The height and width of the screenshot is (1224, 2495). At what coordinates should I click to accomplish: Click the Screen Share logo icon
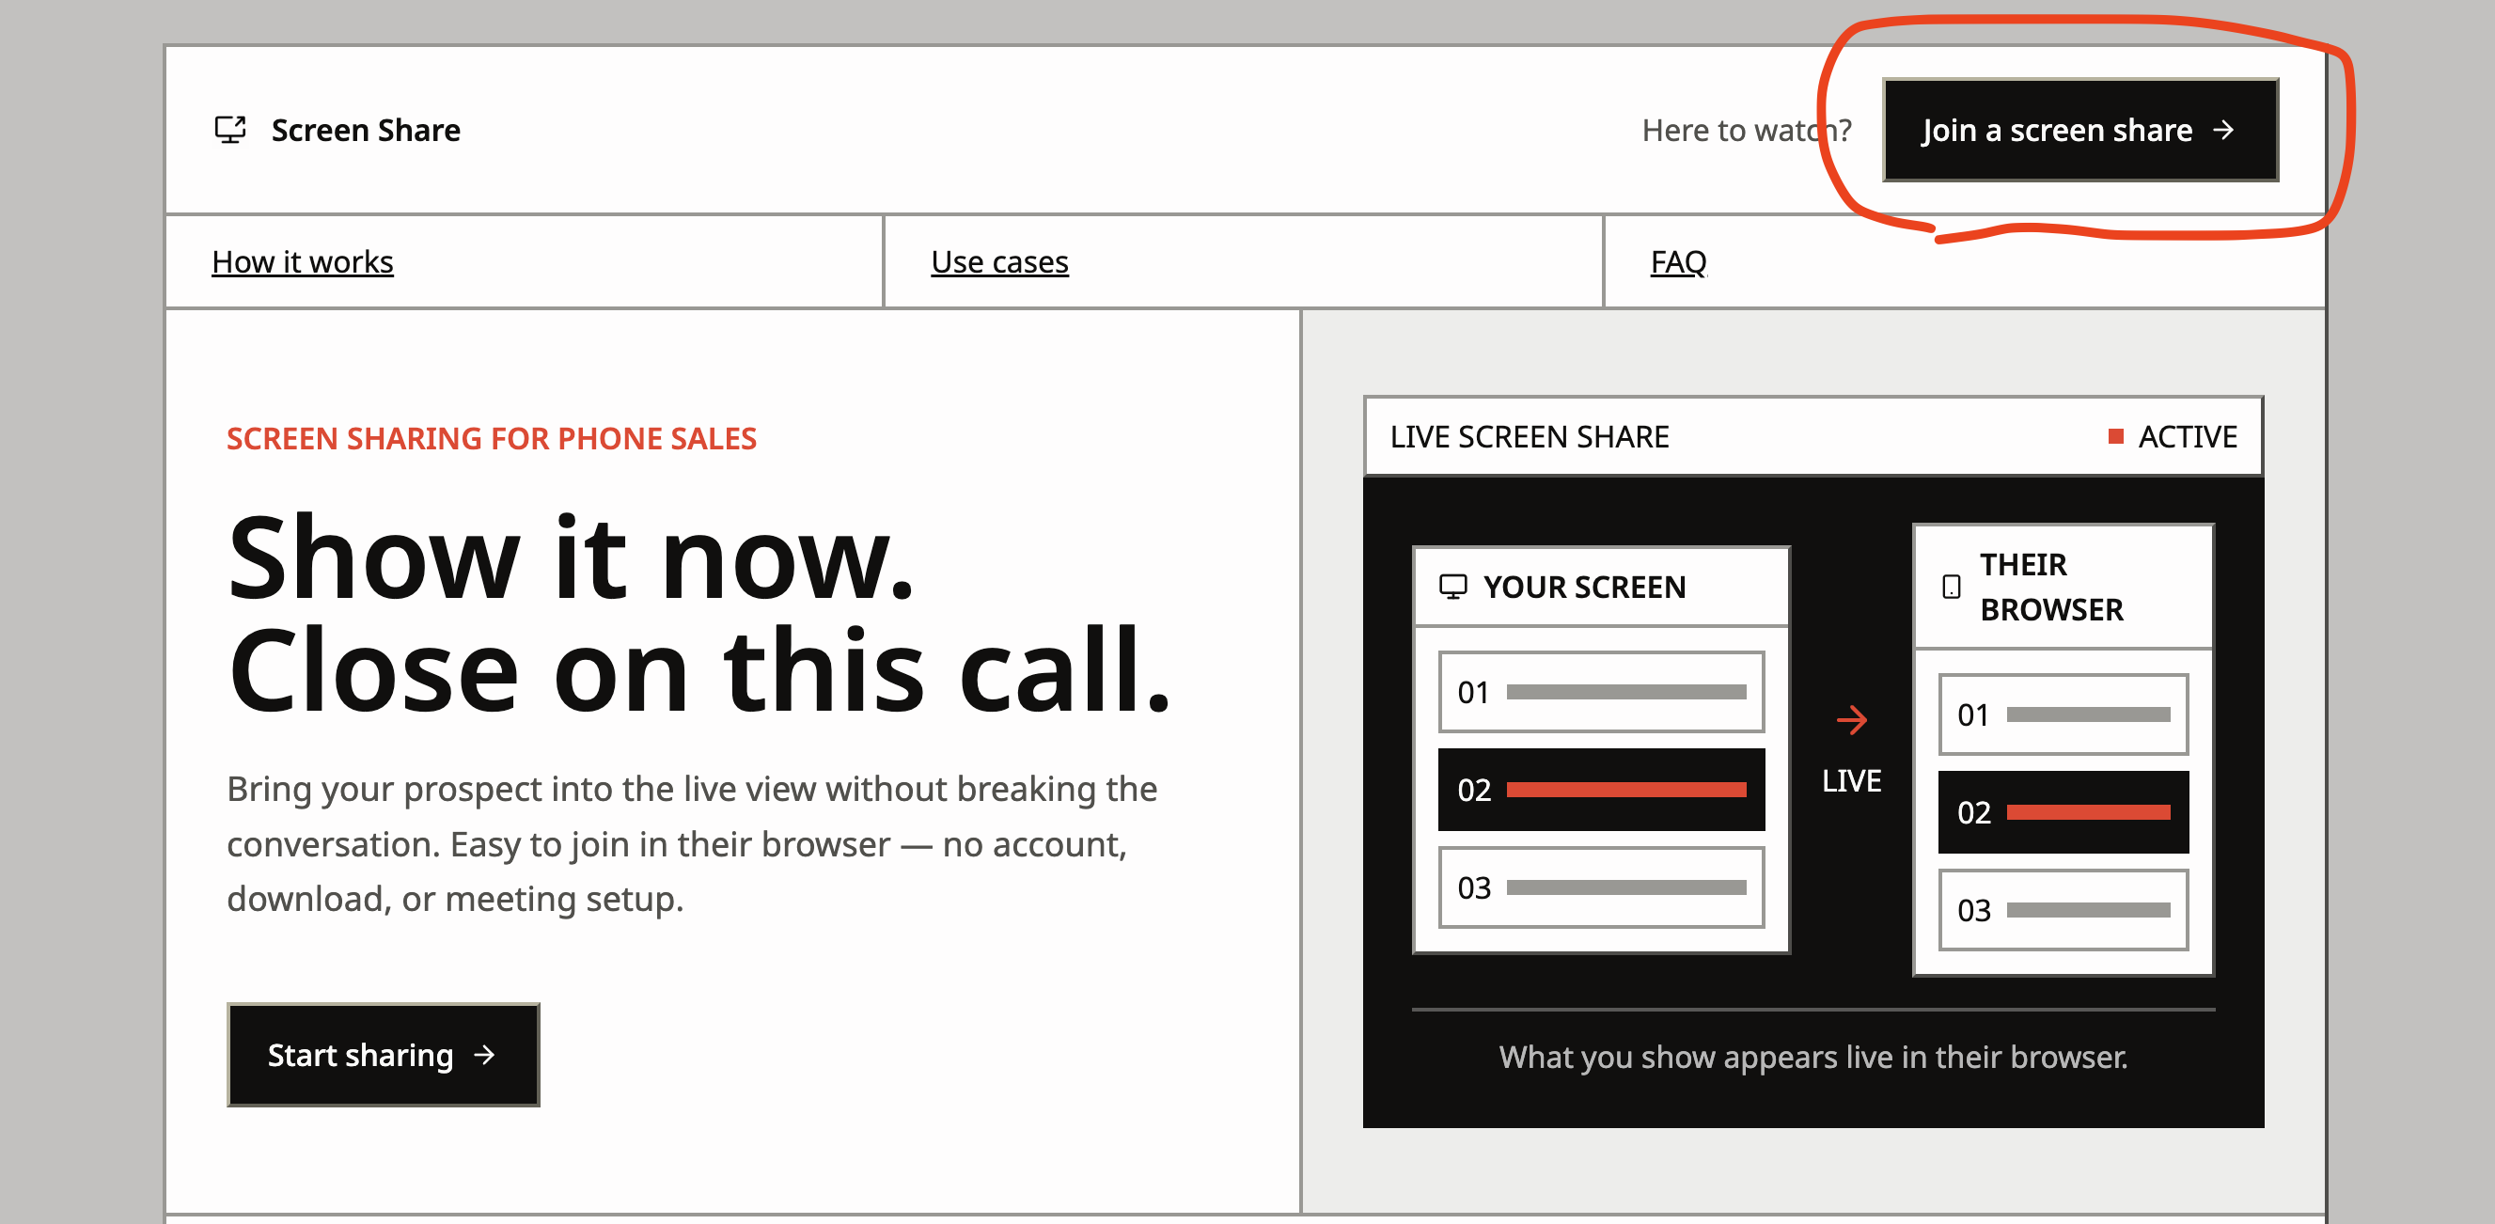tap(230, 130)
